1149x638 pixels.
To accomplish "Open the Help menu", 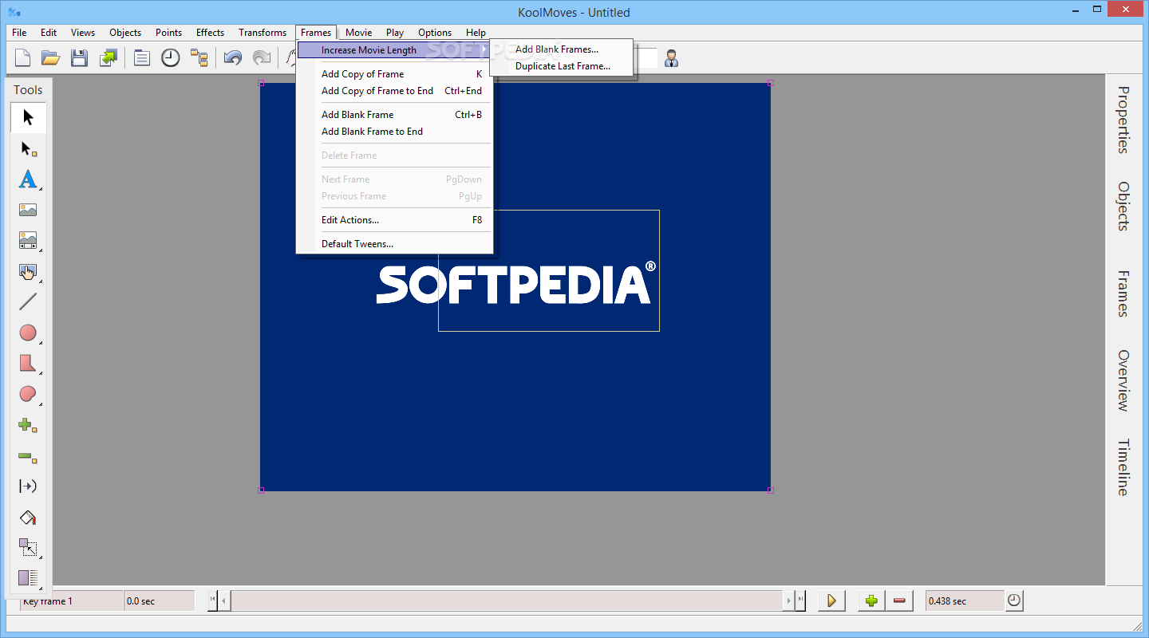I will tap(476, 33).
